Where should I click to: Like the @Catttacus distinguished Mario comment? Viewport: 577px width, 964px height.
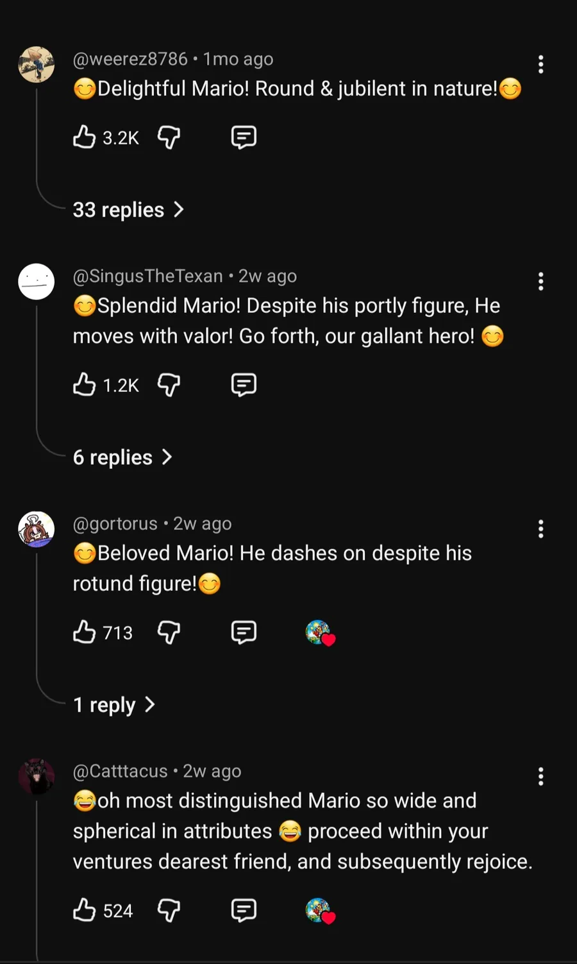point(84,910)
